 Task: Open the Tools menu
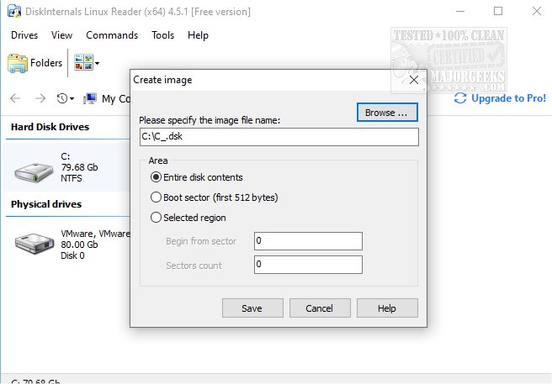(163, 35)
